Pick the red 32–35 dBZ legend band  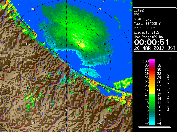coord(152,70)
